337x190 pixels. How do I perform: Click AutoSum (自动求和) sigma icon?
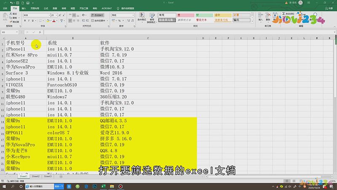click(284, 14)
